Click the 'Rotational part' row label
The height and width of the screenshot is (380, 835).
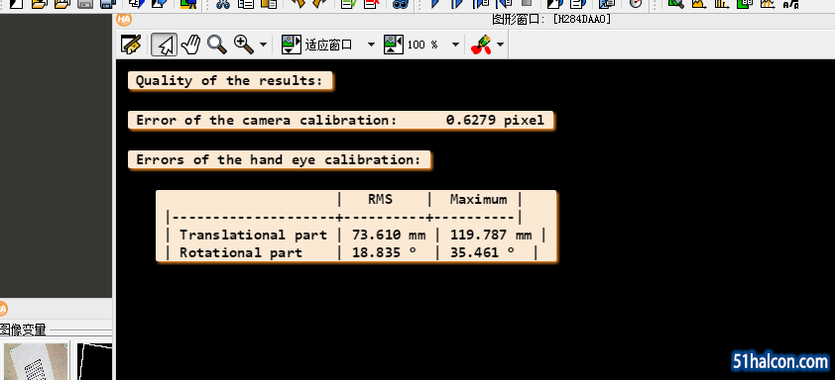tap(241, 252)
